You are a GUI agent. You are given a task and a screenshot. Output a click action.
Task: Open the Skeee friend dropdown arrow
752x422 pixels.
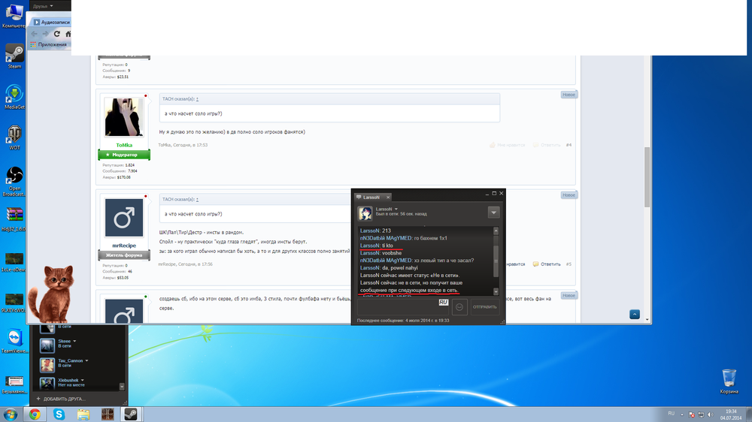click(x=74, y=340)
